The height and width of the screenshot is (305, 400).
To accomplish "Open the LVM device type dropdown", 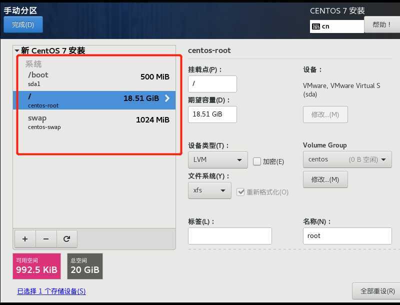I will click(x=218, y=160).
